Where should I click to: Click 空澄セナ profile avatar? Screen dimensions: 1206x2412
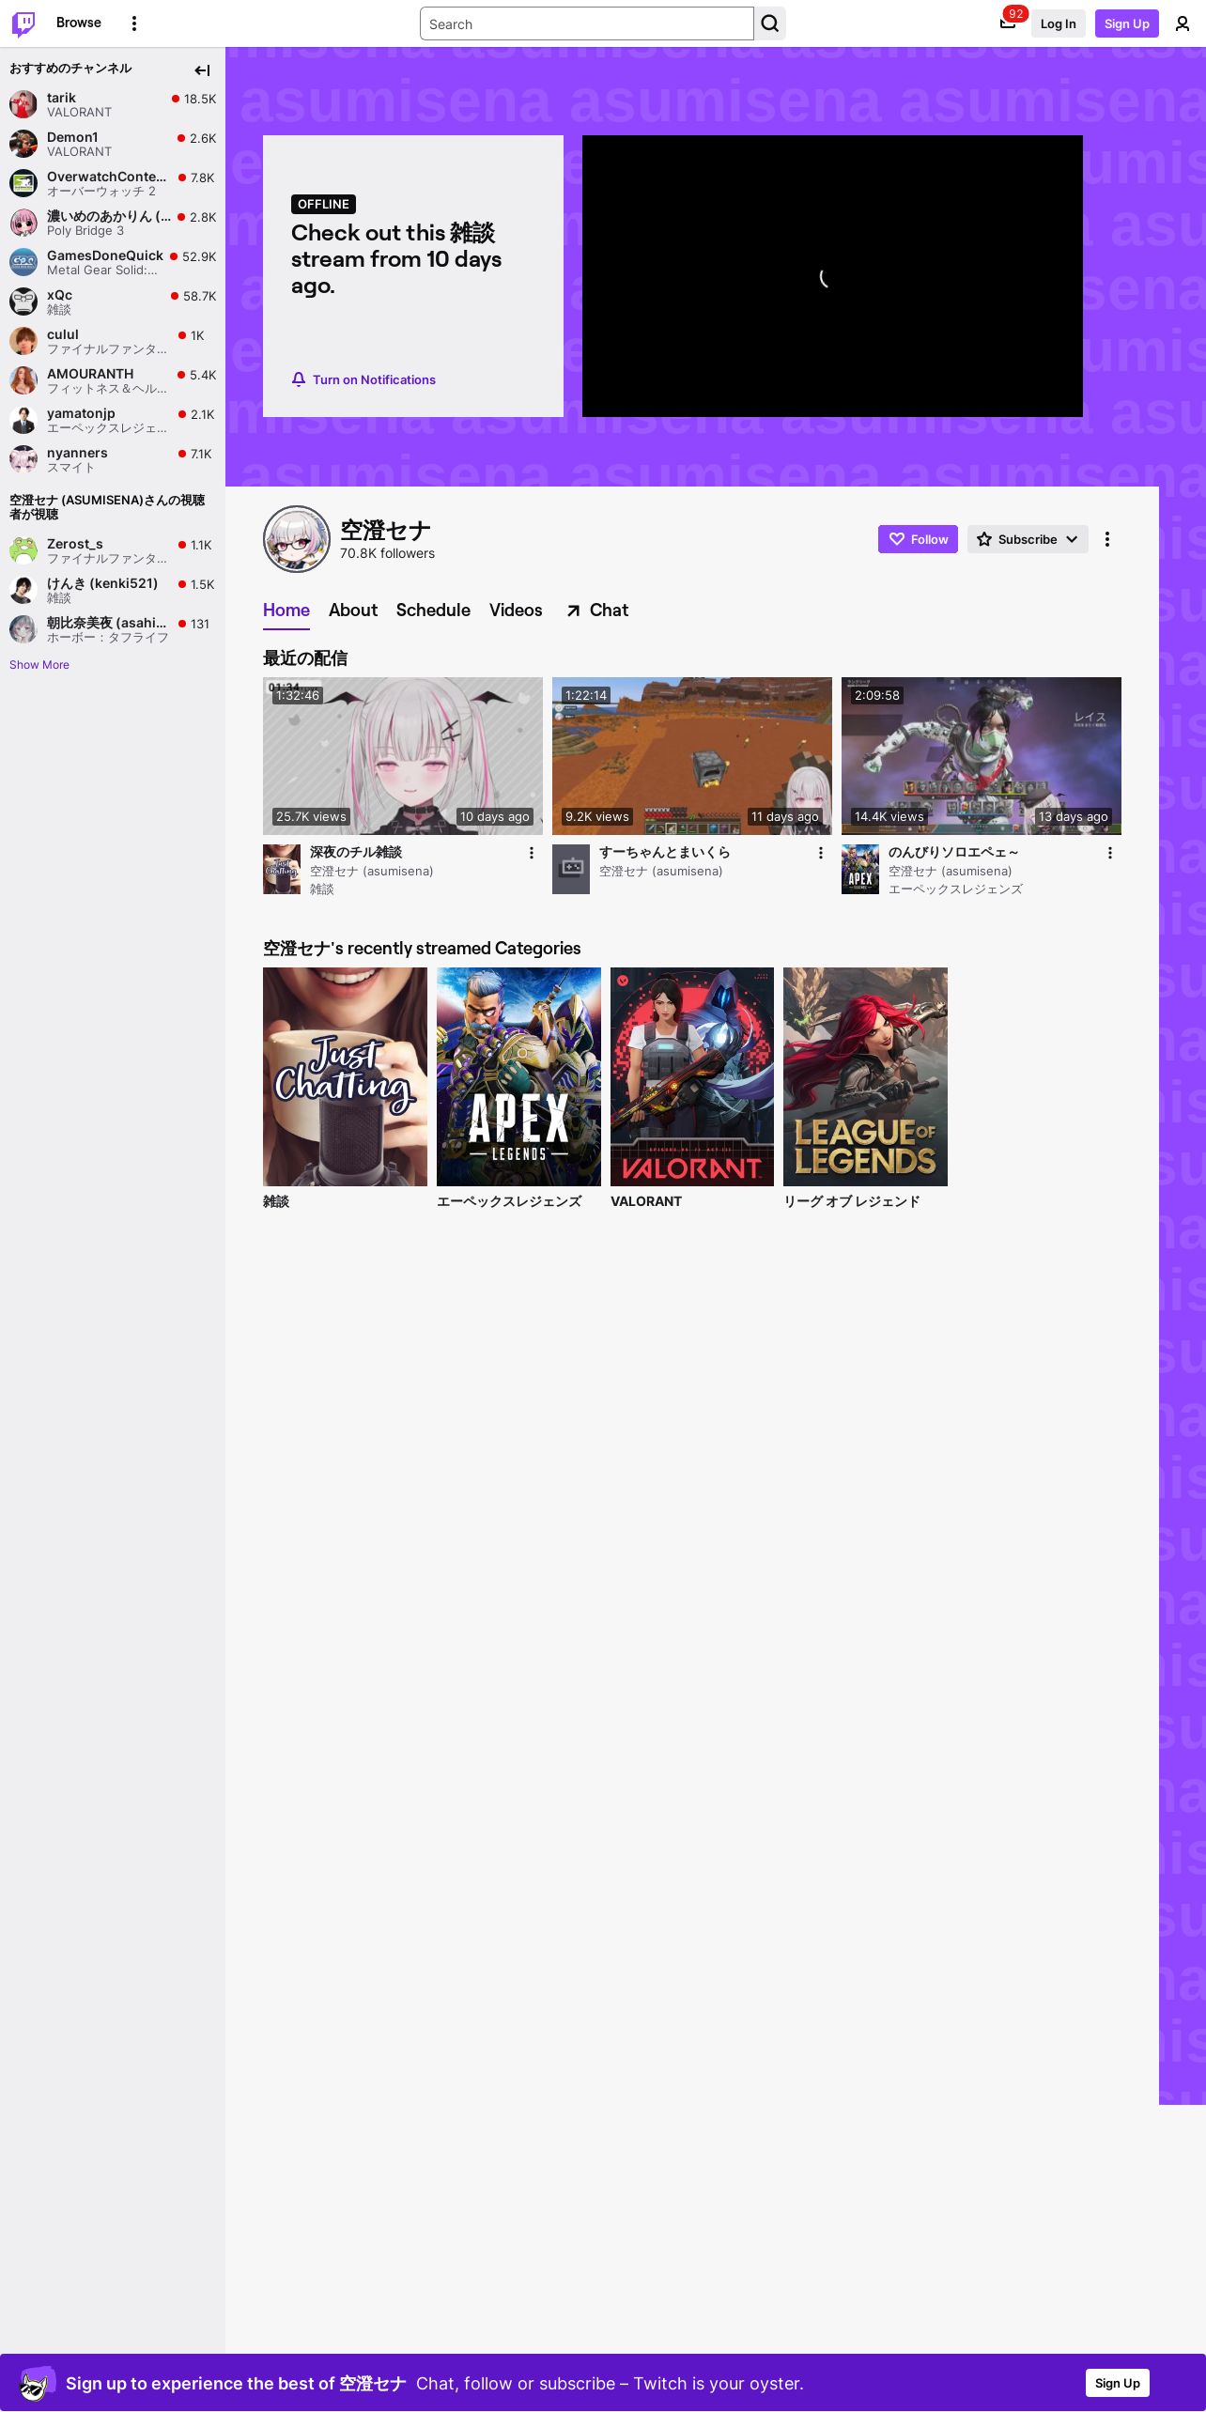point(297,539)
